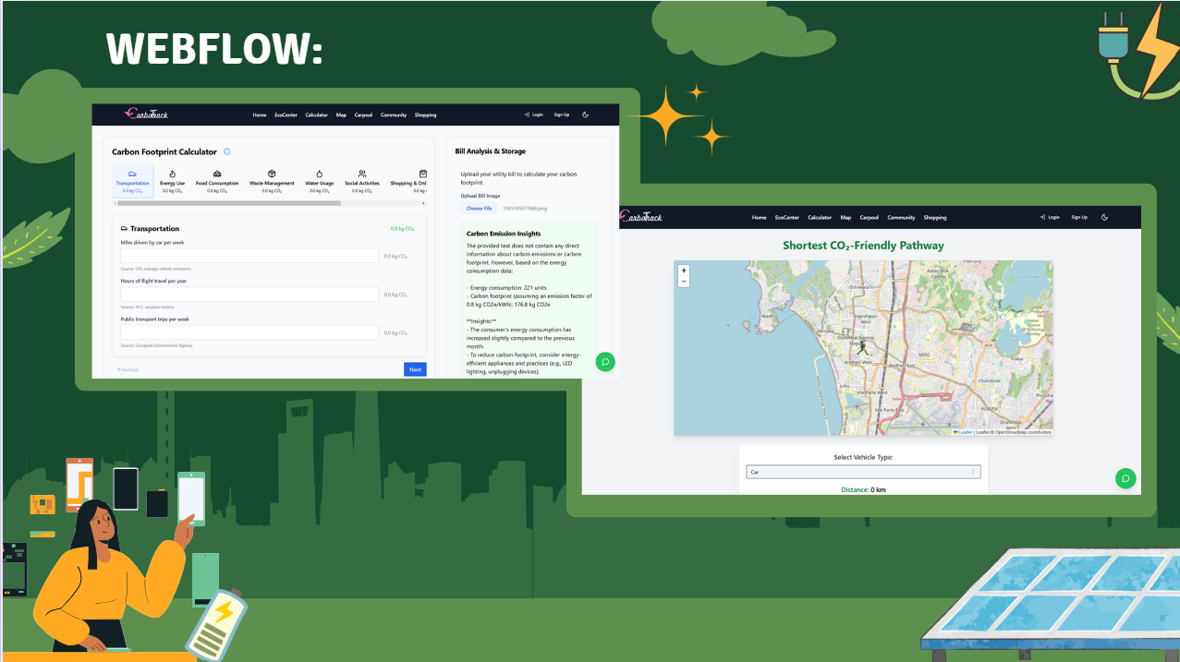Click the Previous button

pos(128,369)
